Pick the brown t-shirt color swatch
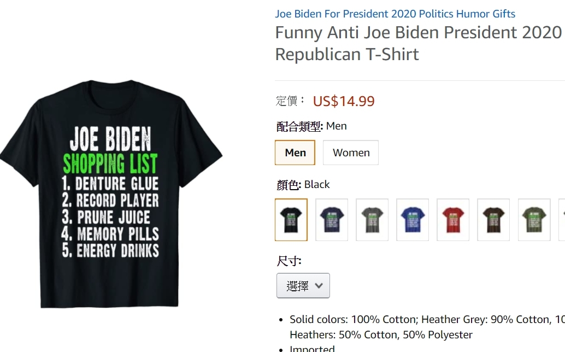This screenshot has width=565, height=352. (x=493, y=220)
